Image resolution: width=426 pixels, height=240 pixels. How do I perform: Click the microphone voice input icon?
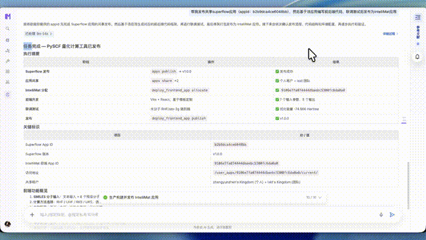381,215
